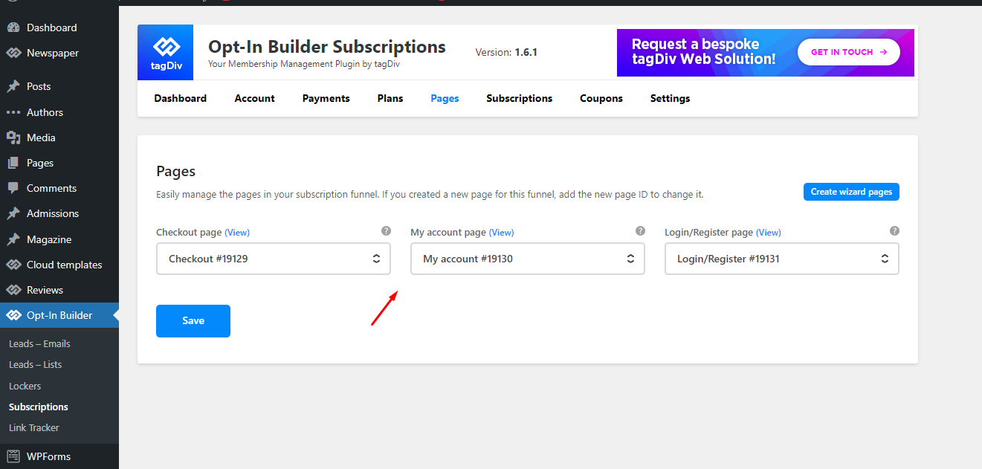Click the Newspaper theme icon in sidebar

click(x=13, y=53)
